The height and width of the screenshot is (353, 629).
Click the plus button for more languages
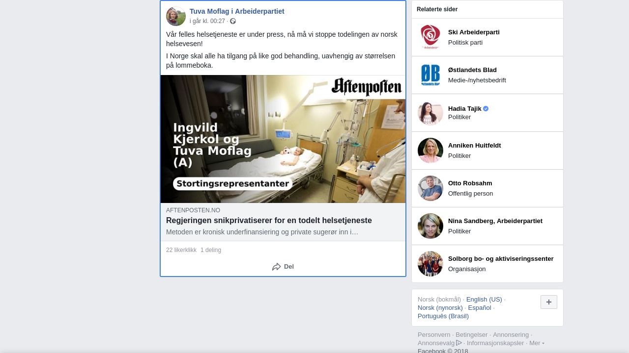point(549,302)
